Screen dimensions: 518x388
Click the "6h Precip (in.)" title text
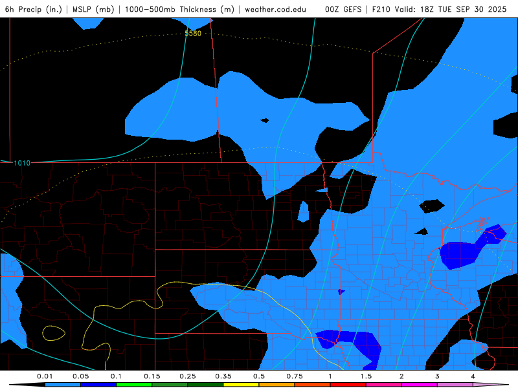tap(34, 9)
